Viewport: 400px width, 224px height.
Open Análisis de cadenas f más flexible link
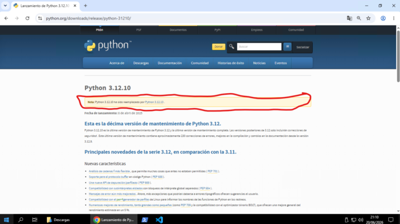point(109,171)
